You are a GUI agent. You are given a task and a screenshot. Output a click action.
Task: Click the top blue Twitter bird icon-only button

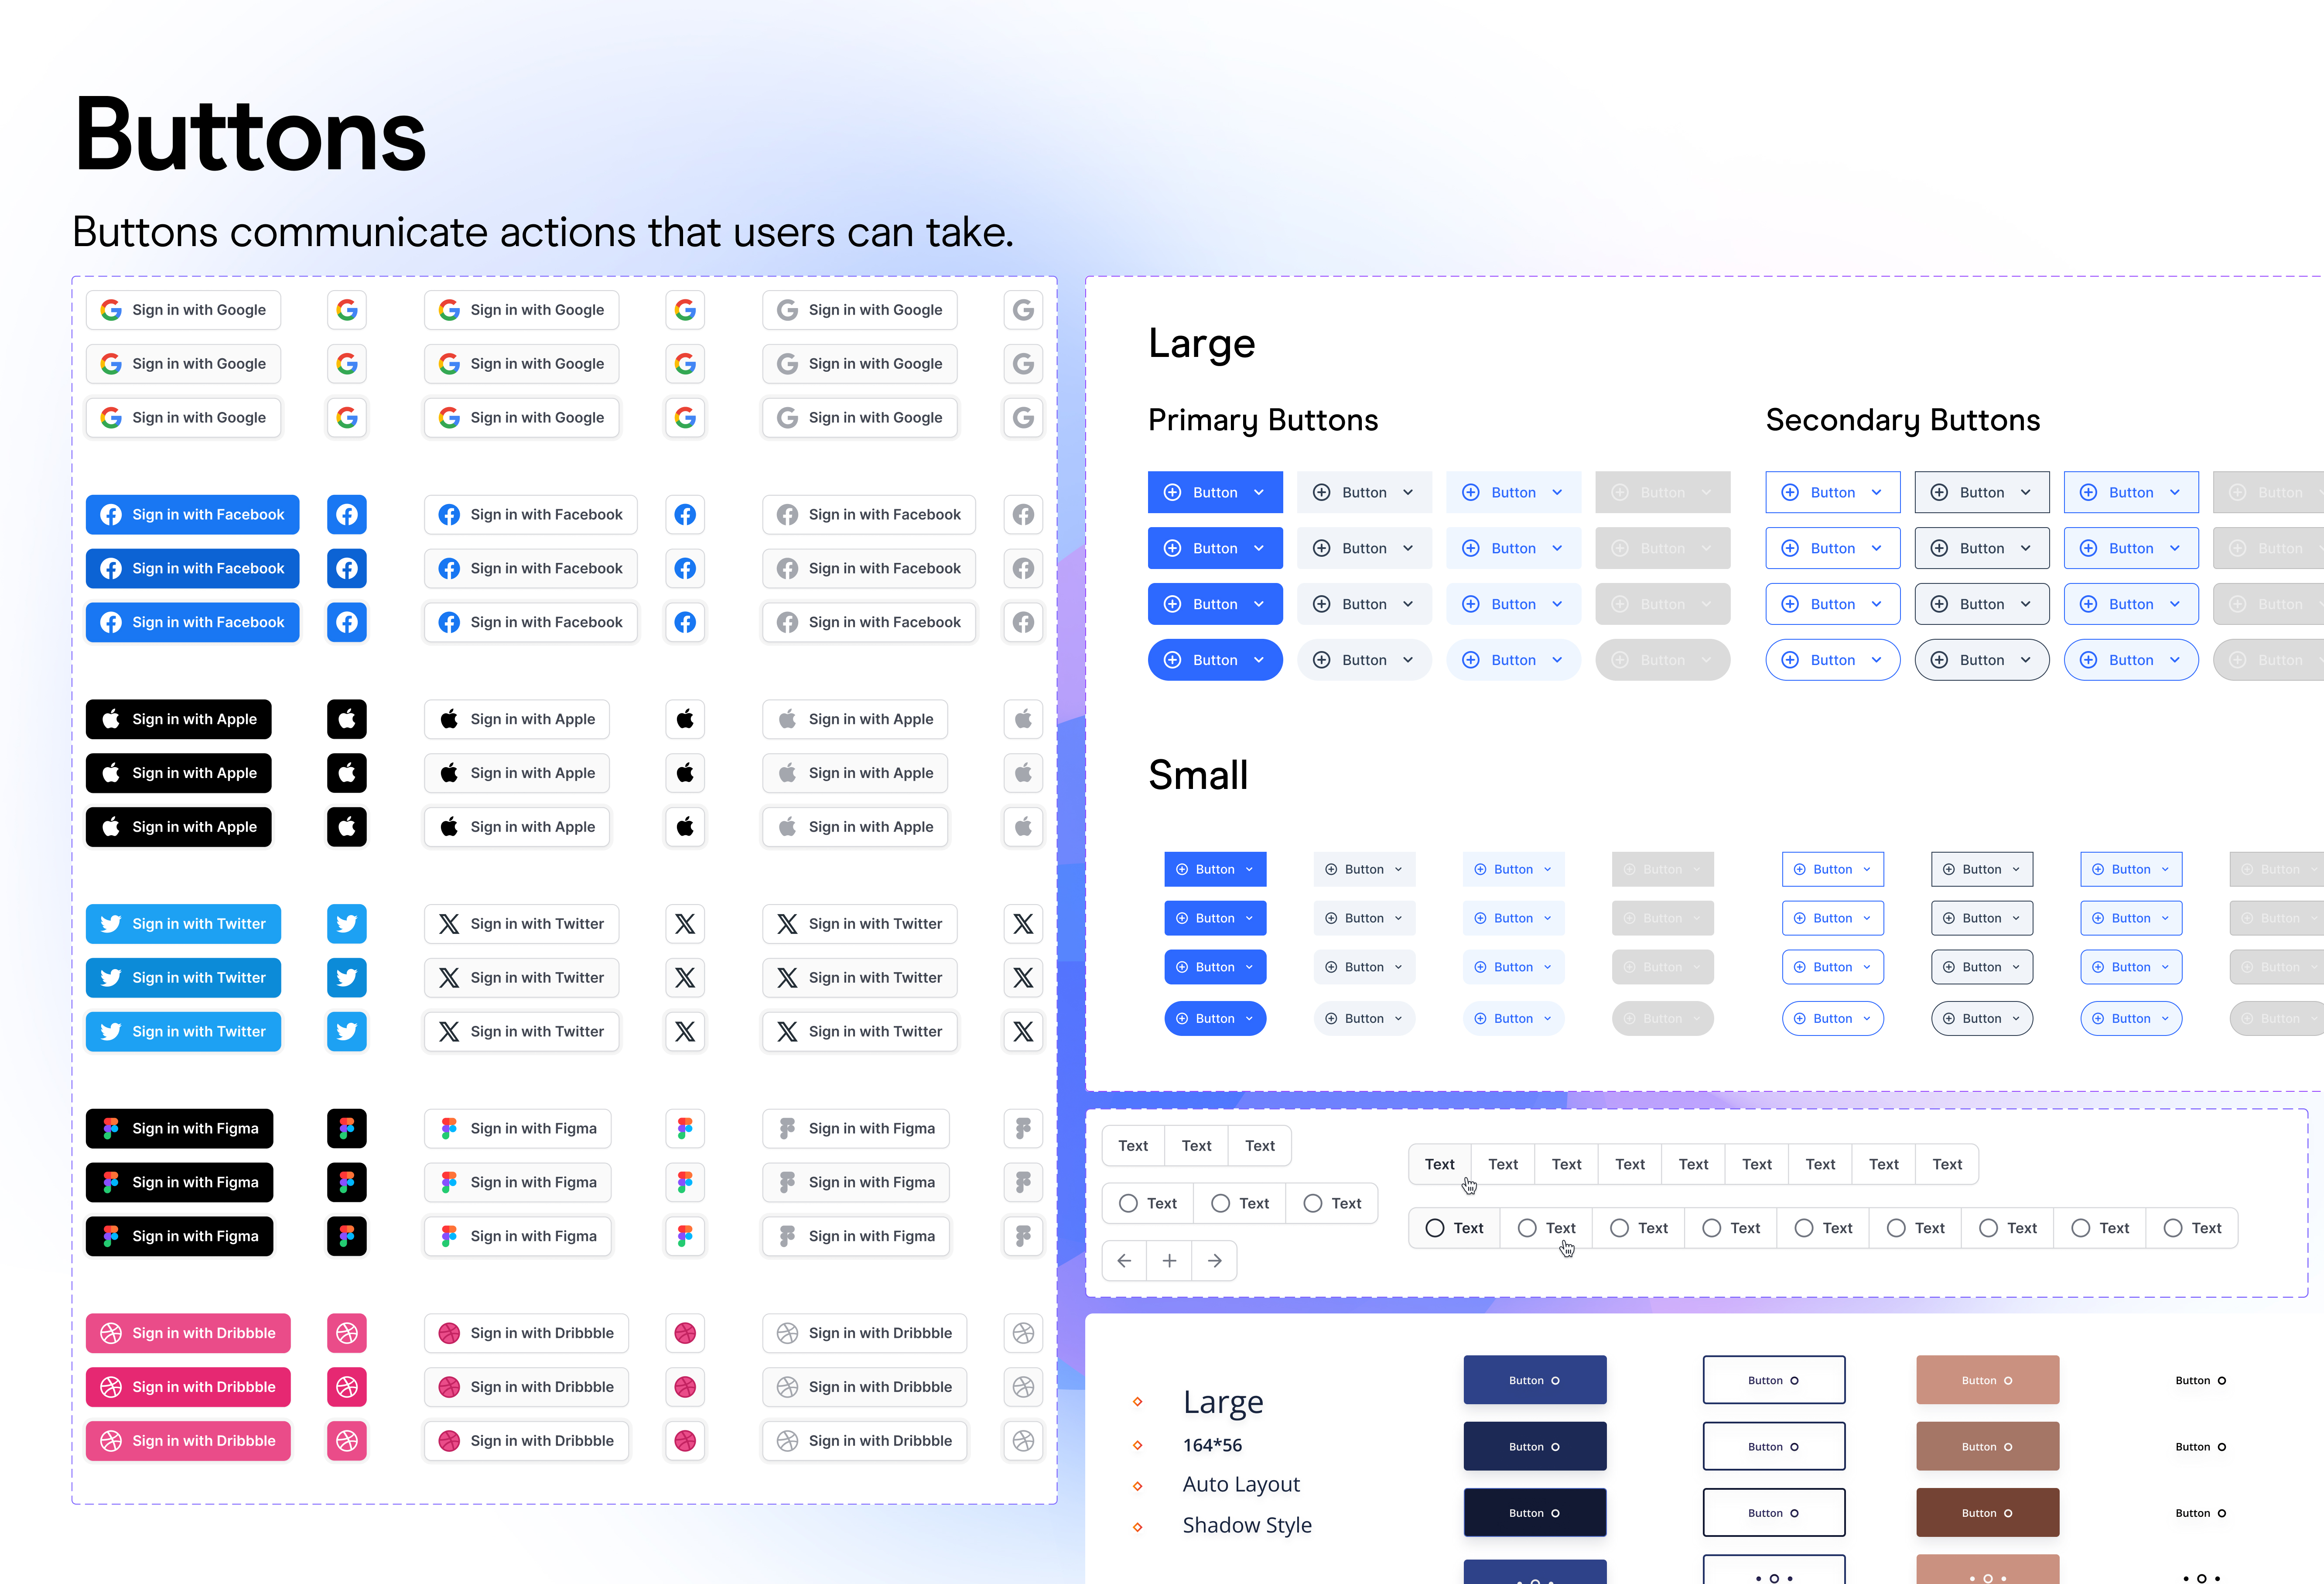click(x=347, y=924)
